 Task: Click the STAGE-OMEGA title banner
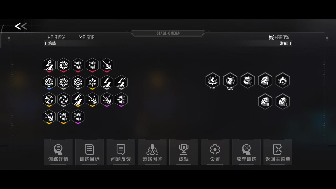tap(168, 33)
